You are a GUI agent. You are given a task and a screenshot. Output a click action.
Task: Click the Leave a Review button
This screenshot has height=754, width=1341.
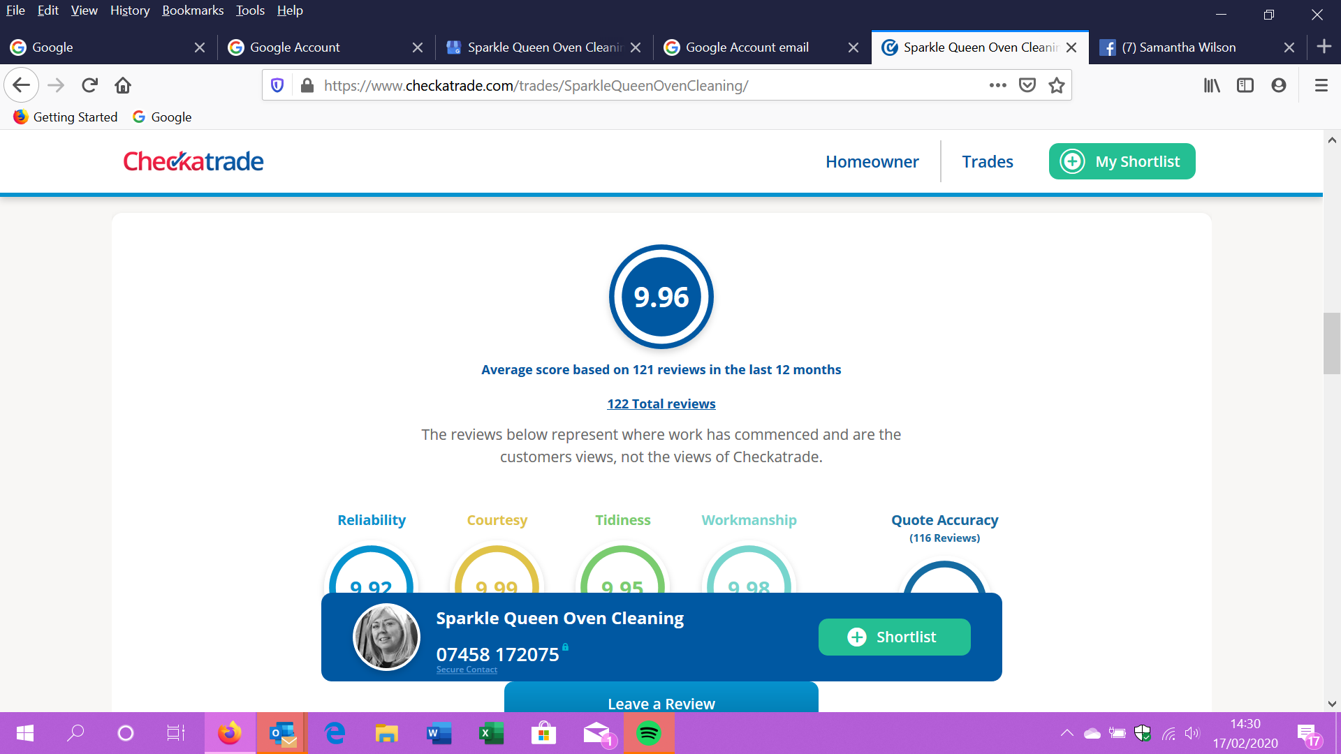(661, 698)
